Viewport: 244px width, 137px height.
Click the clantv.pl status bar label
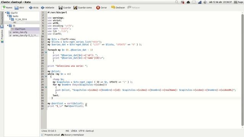[90, 131]
